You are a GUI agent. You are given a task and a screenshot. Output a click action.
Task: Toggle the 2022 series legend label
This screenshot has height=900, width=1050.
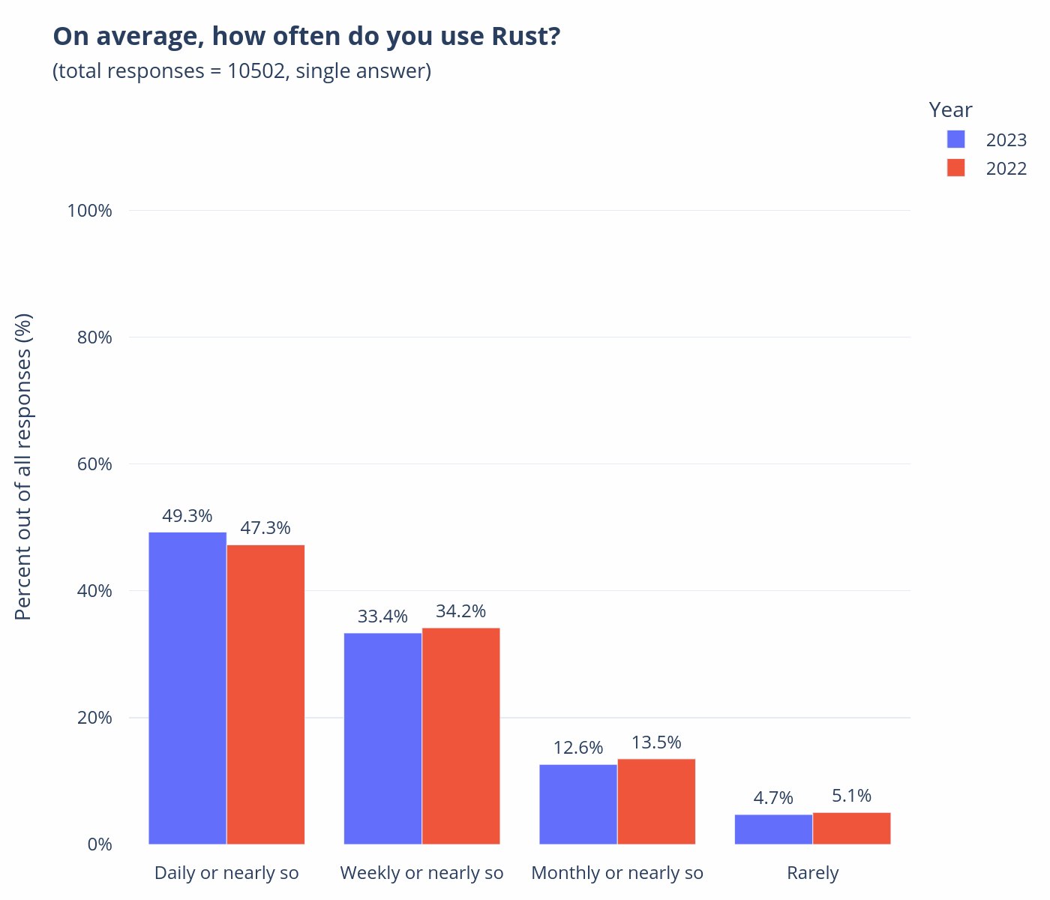point(1006,169)
